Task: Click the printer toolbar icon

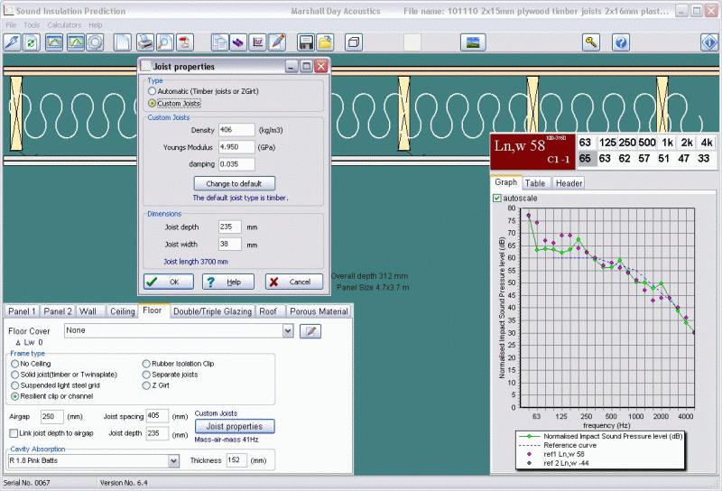Action: tap(145, 42)
